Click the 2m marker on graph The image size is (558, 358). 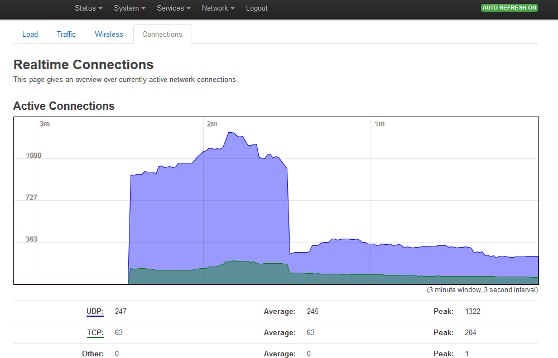(212, 124)
